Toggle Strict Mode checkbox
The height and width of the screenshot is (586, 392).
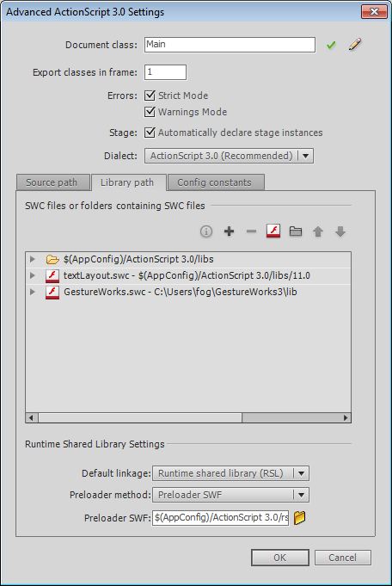(x=150, y=96)
